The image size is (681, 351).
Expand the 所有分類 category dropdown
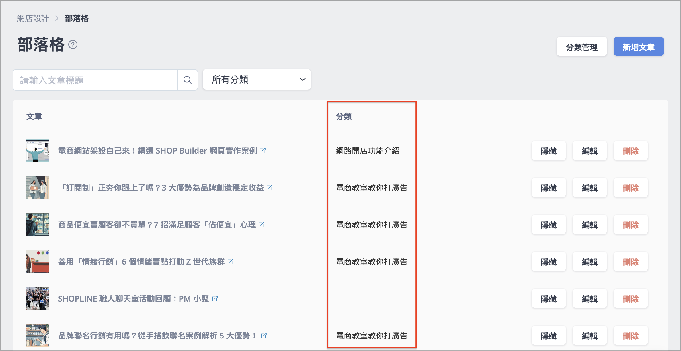tap(257, 80)
